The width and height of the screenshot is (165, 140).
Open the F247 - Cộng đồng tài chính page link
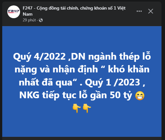coord(74,8)
